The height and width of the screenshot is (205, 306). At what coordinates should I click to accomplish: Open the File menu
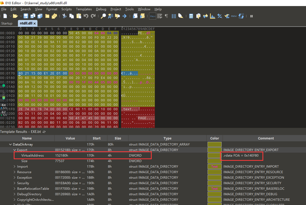[x=4, y=9]
